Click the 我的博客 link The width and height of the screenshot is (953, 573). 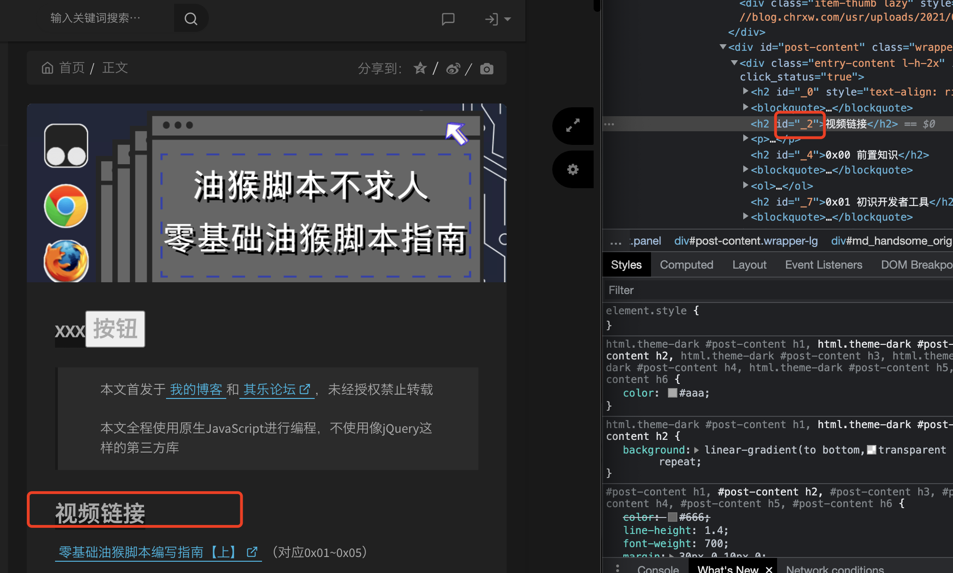click(x=196, y=390)
